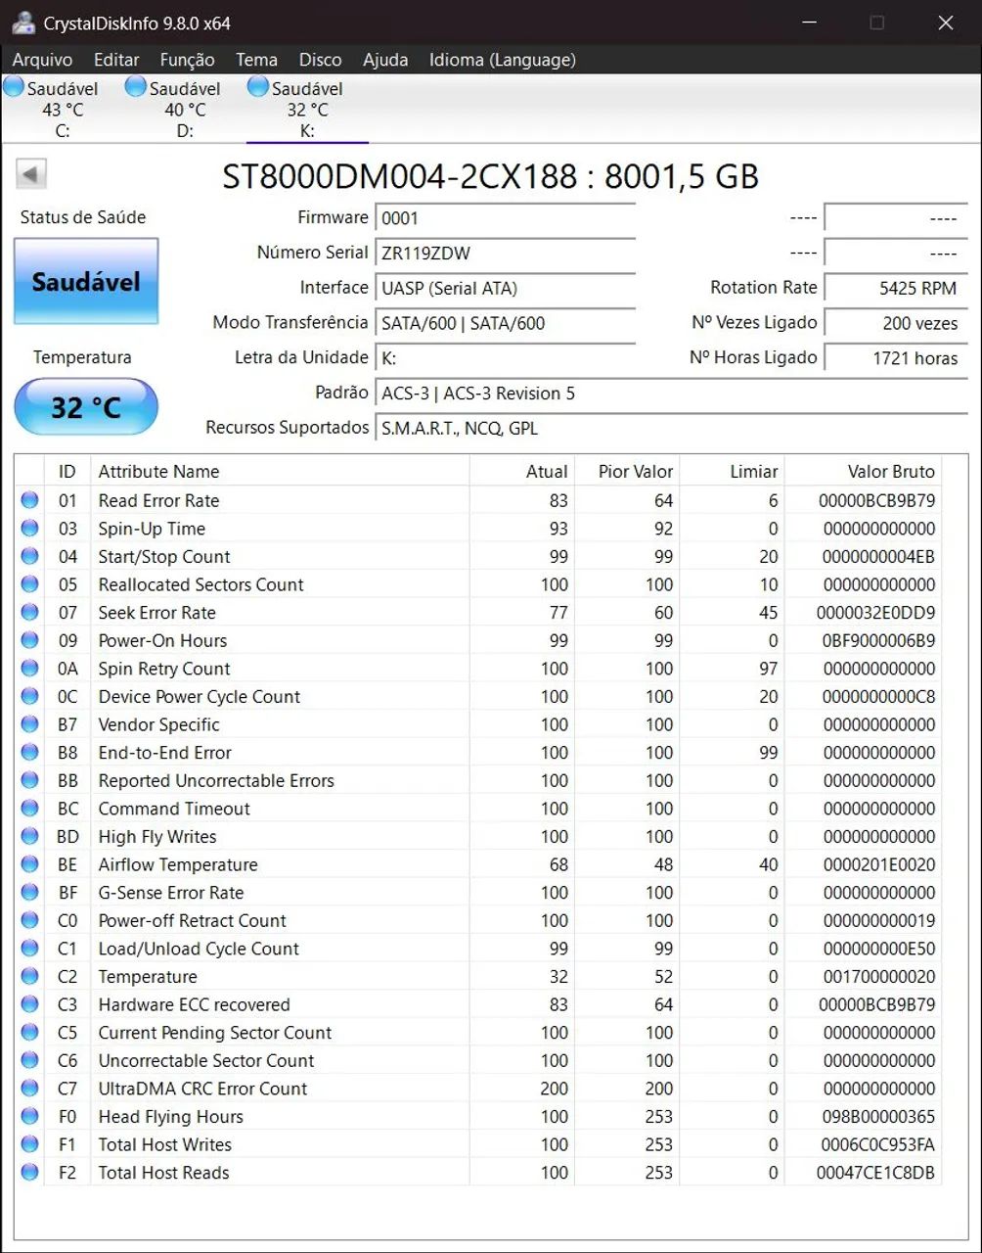Viewport: 982px width, 1253px height.
Task: Click status orb for Total Host Writes
Action: coord(29,1144)
